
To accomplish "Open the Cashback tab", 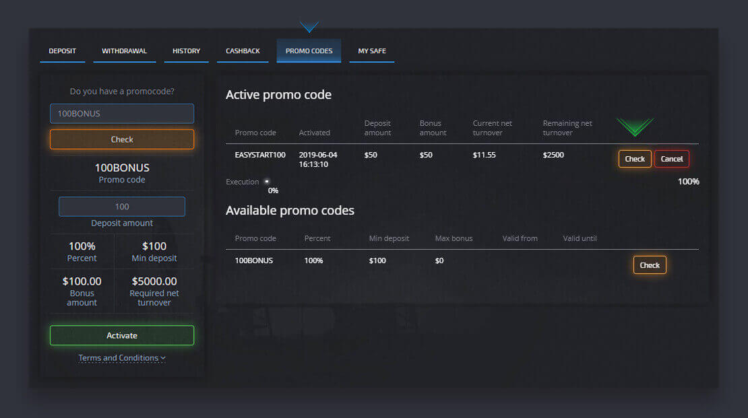I will tap(243, 51).
